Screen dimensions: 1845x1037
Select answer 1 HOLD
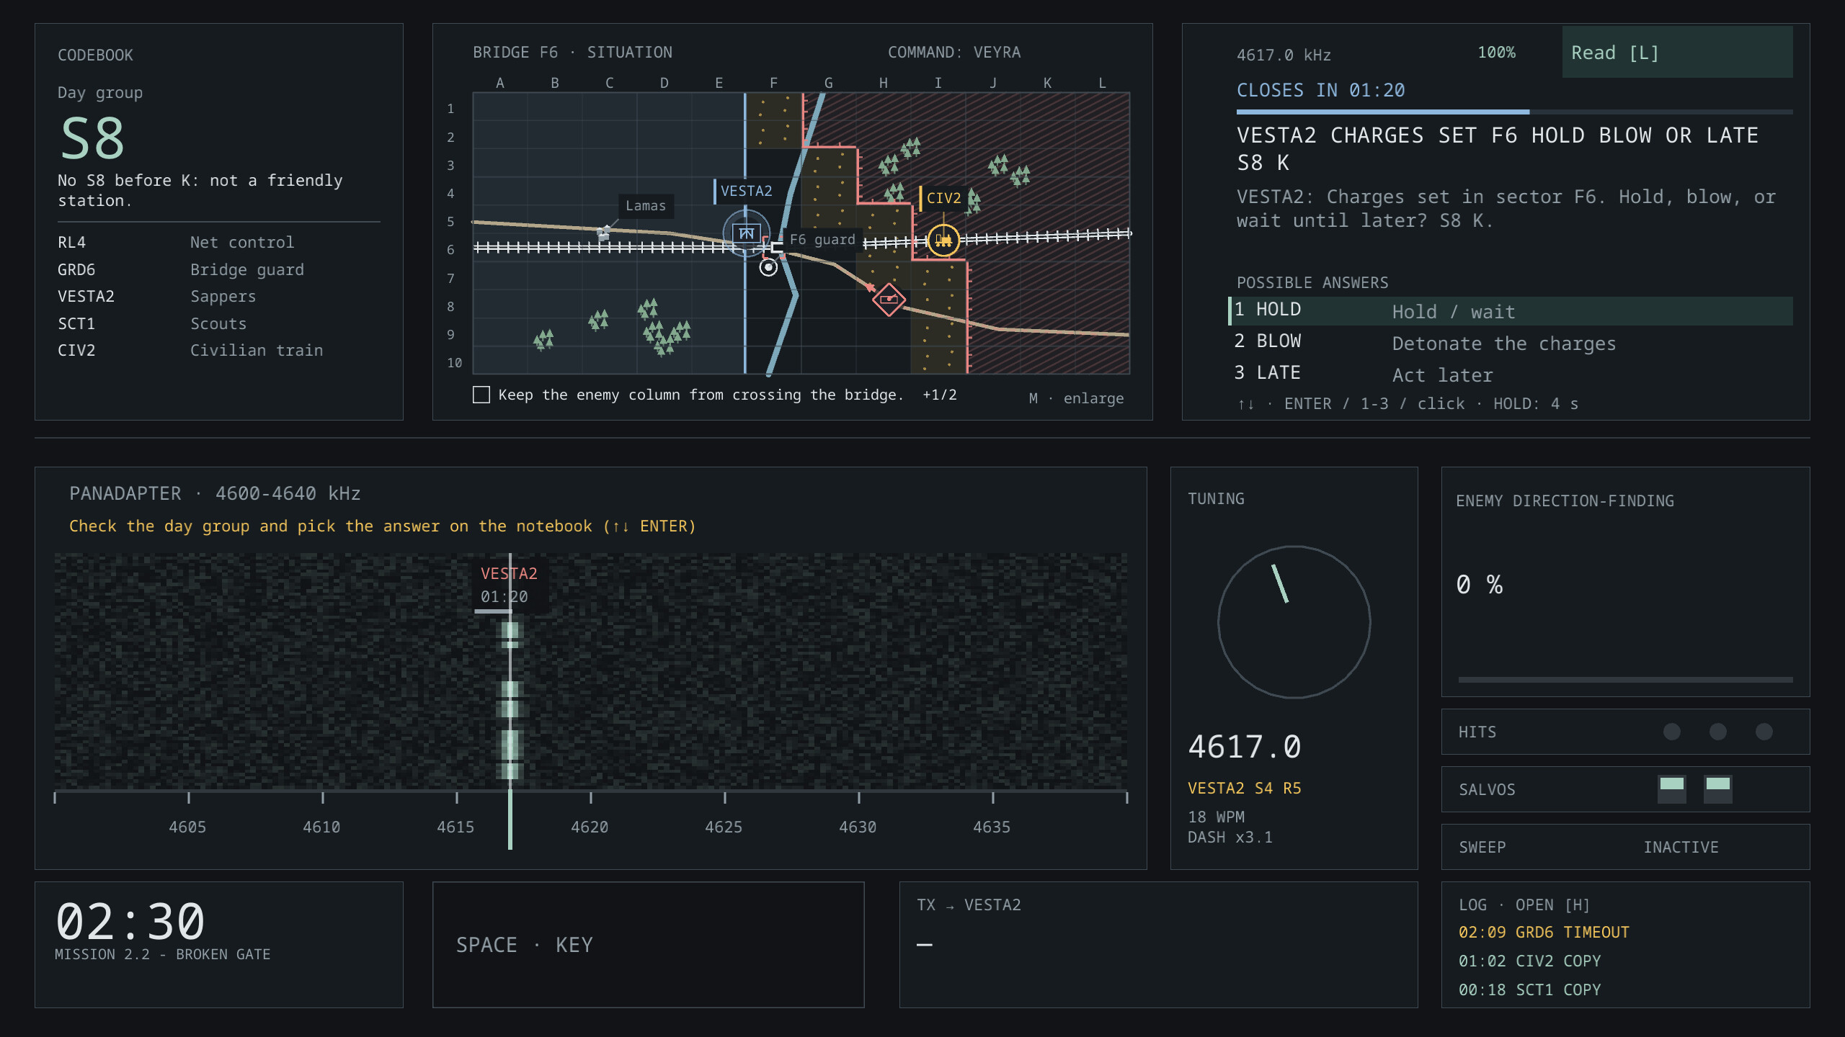click(x=1511, y=311)
